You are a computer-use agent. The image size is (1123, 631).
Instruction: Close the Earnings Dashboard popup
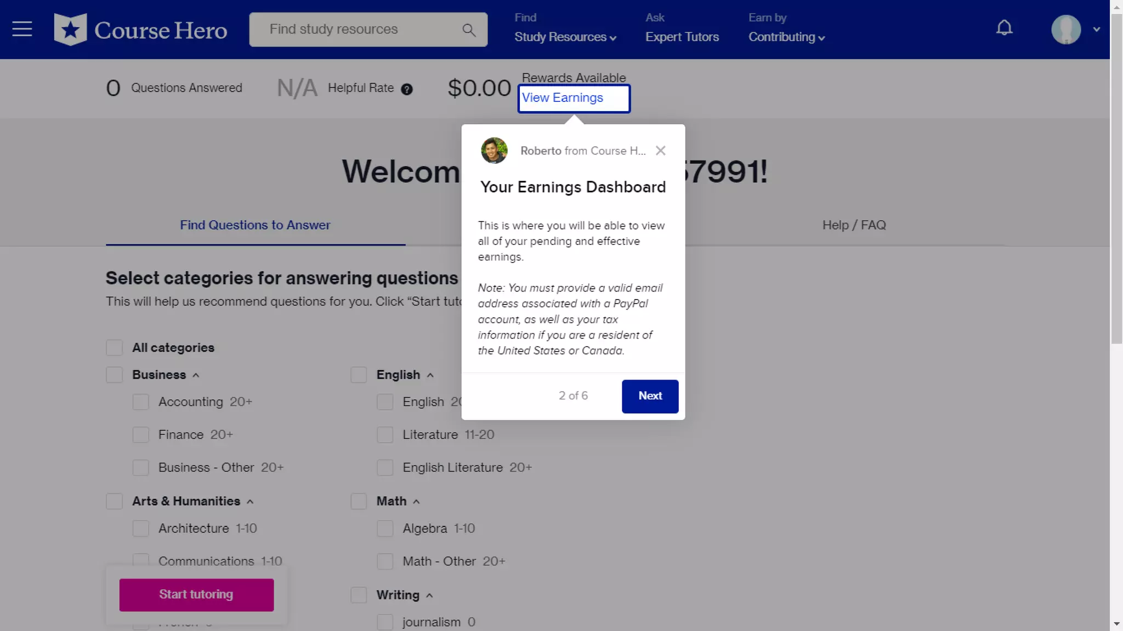tap(660, 151)
